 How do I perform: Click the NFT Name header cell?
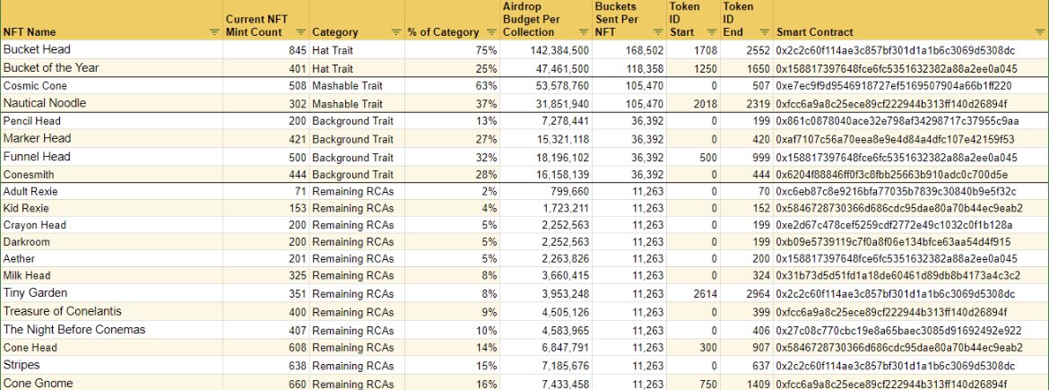[112, 20]
